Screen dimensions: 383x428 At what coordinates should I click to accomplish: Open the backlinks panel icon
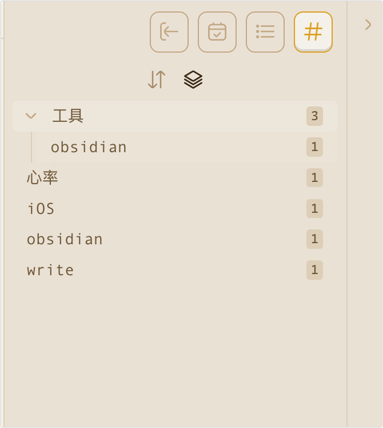coord(169,32)
